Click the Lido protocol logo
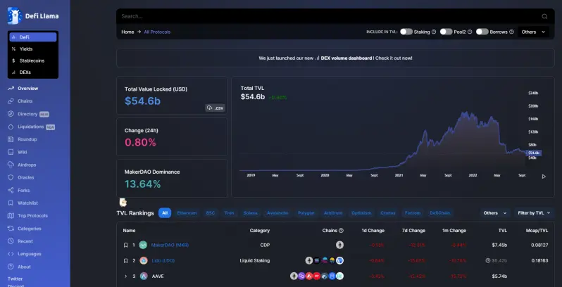The height and width of the screenshot is (287, 562). (x=144, y=260)
